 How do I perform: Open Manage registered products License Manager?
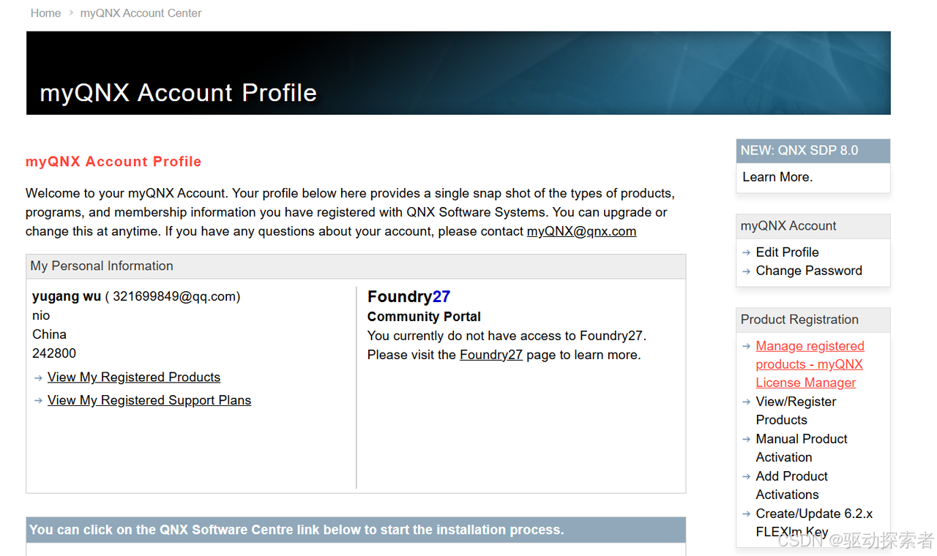[x=810, y=364]
